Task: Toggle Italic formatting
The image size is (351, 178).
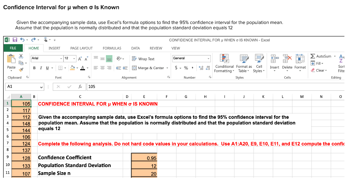Action: click(41, 68)
